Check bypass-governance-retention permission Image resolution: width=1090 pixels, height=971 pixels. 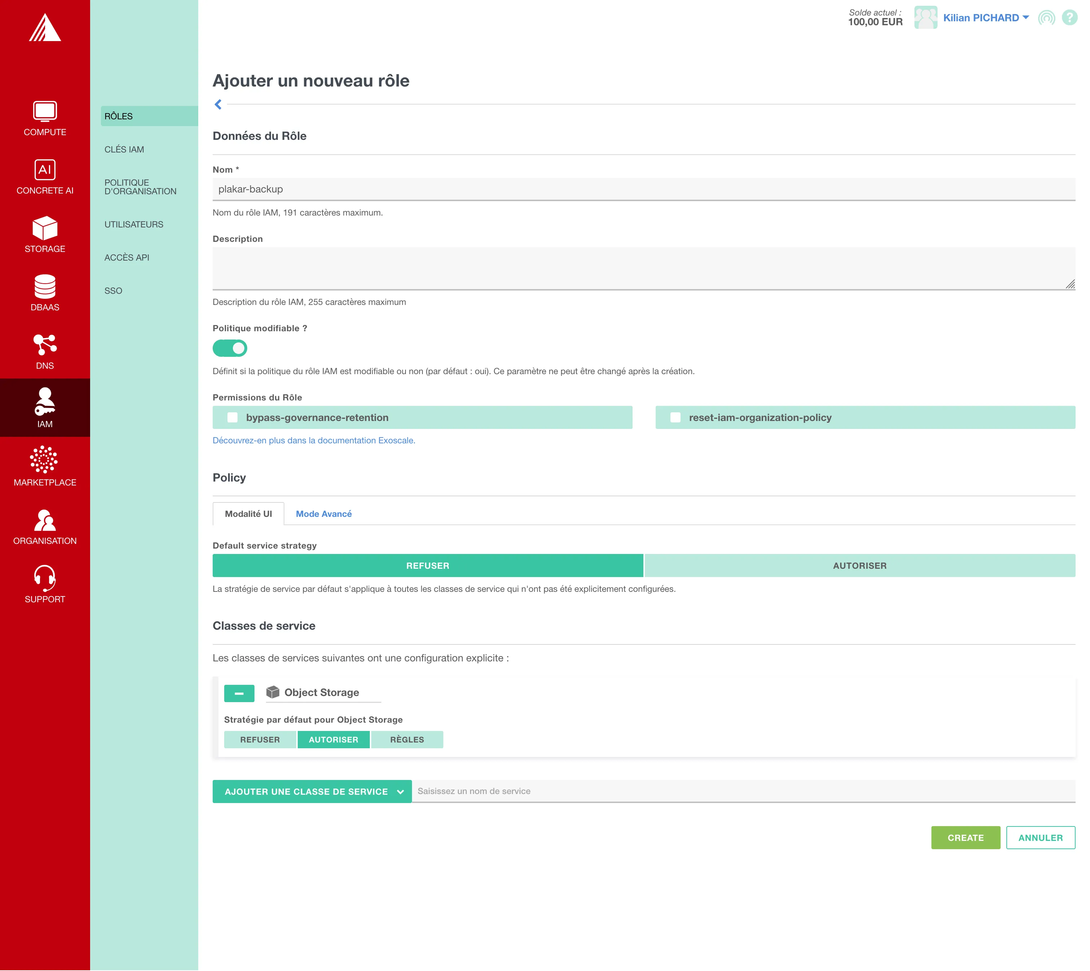pos(232,418)
